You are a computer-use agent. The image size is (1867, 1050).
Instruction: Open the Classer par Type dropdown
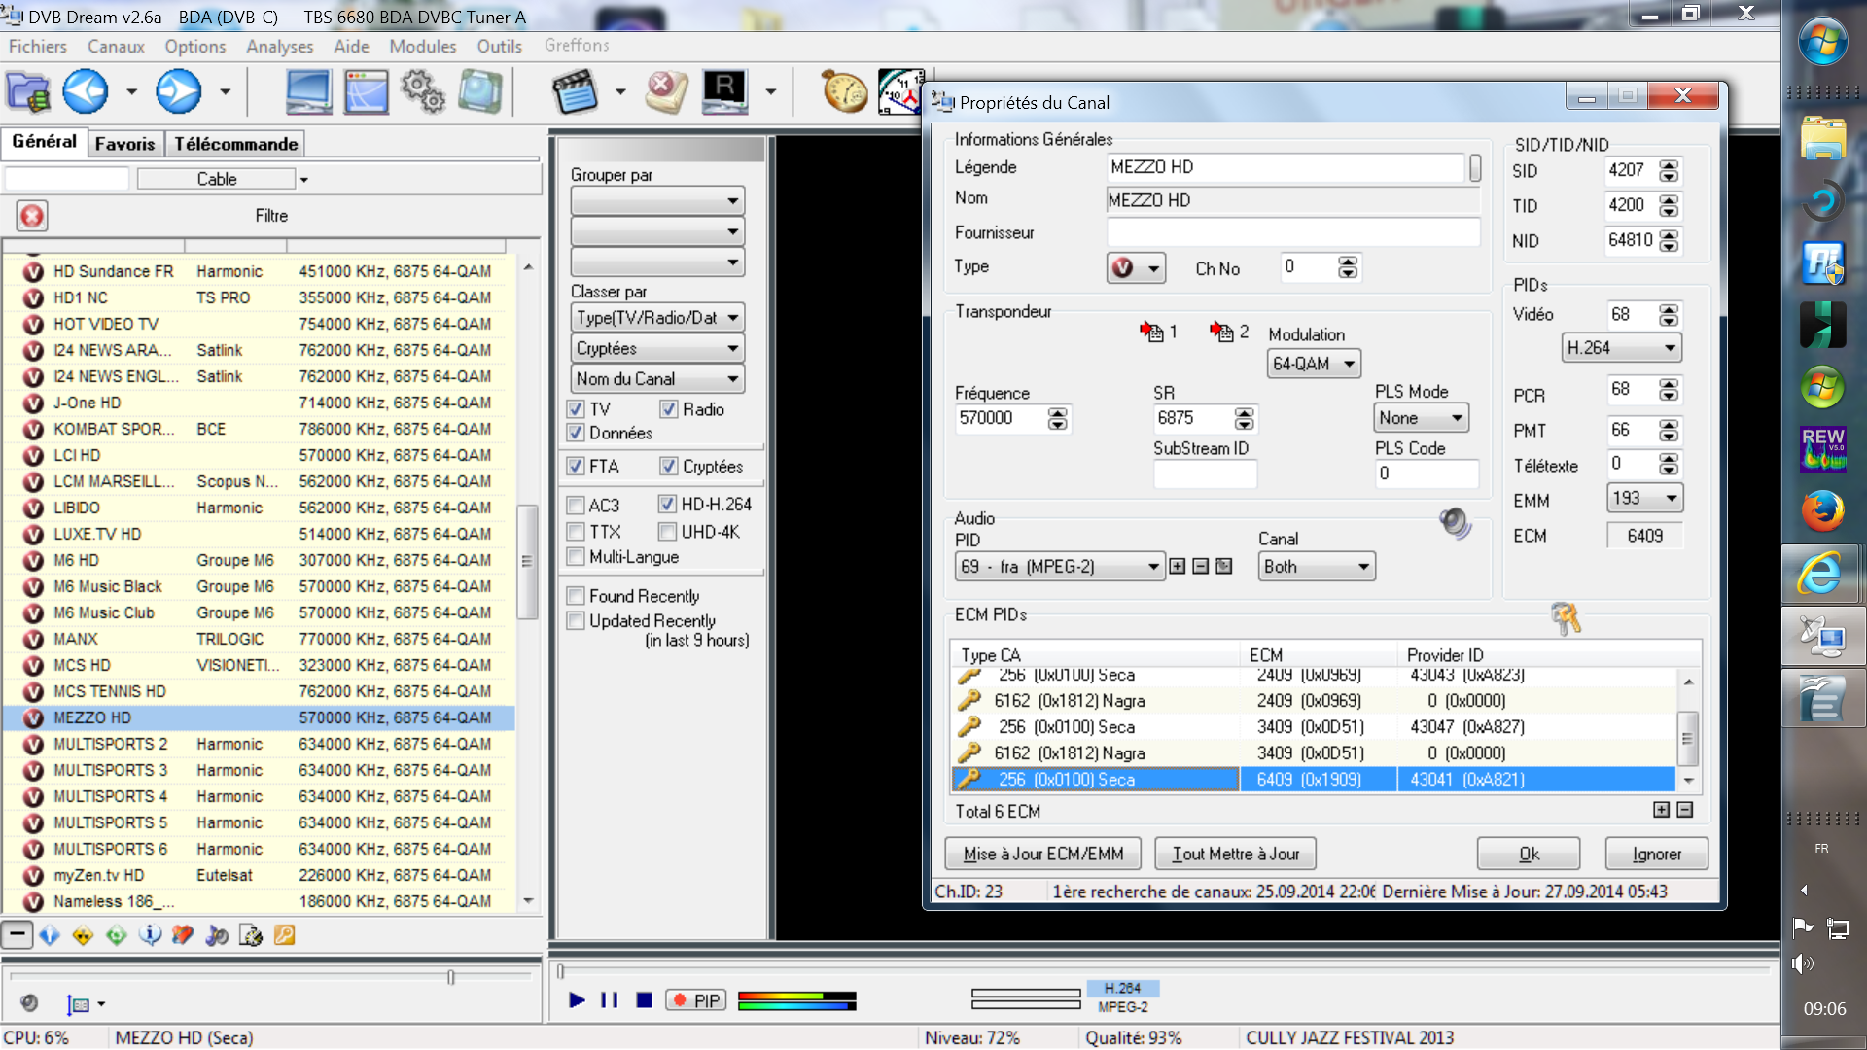pos(655,317)
